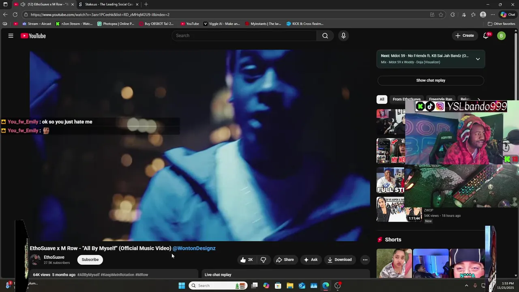Image resolution: width=519 pixels, height=292 pixels.
Task: Open the Myinstants bookmark
Action: [263, 24]
